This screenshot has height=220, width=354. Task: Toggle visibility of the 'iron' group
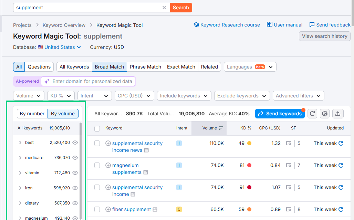pos(75,188)
